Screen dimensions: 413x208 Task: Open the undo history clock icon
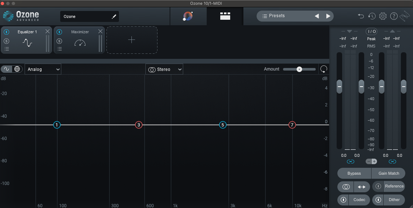coord(372,16)
